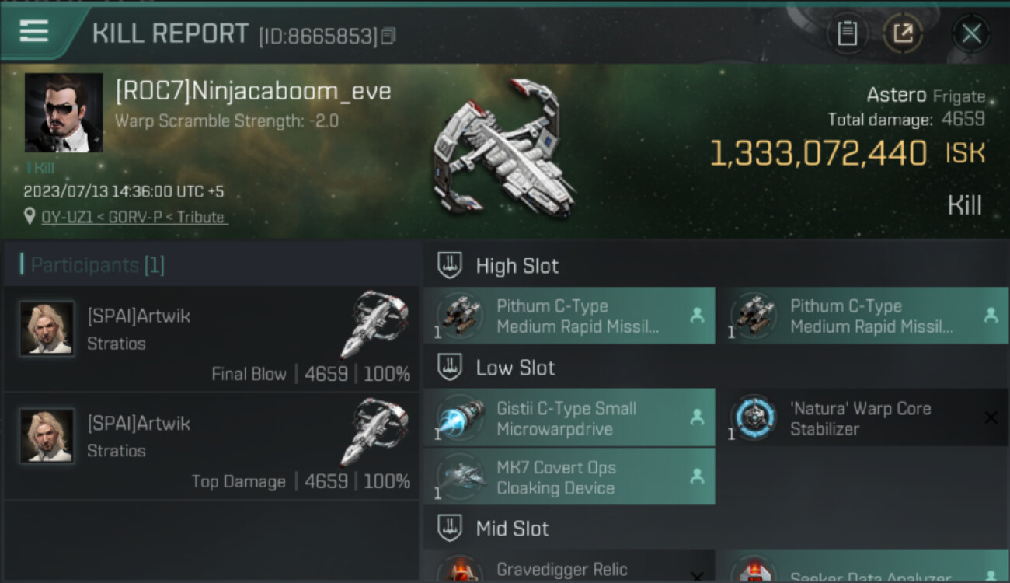Click the clipboard copy report icon
Viewport: 1010px width, 583px height.
847,33
